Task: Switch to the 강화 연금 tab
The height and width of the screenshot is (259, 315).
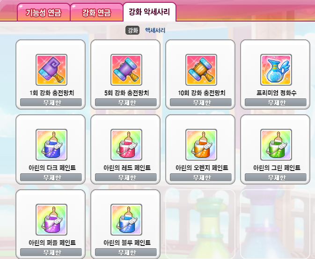Action: (x=96, y=13)
